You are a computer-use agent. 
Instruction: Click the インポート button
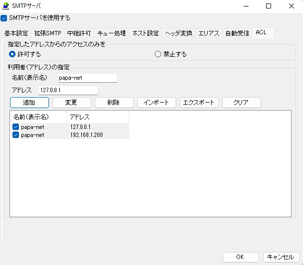click(157, 103)
